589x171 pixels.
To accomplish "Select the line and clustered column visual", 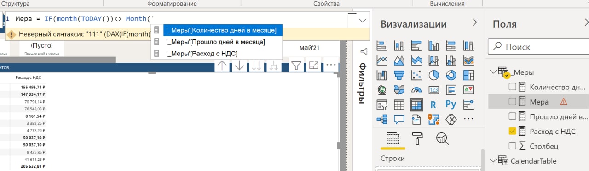I will tap(450, 61).
